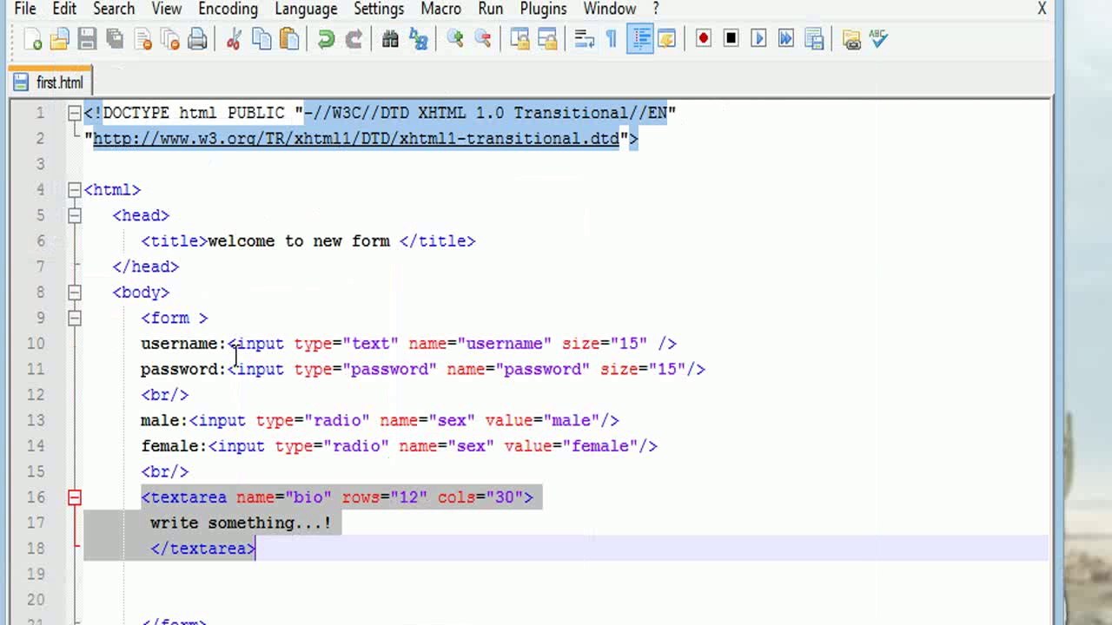The image size is (1112, 625).
Task: Open the Window menu
Action: [x=610, y=9]
